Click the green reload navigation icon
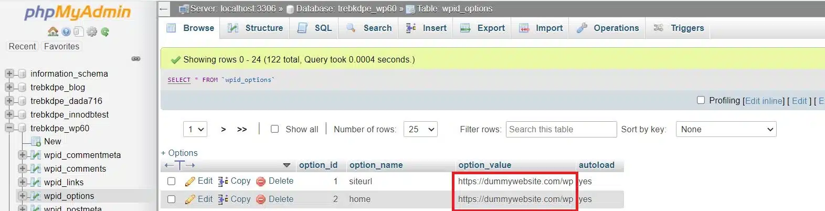 [x=105, y=32]
